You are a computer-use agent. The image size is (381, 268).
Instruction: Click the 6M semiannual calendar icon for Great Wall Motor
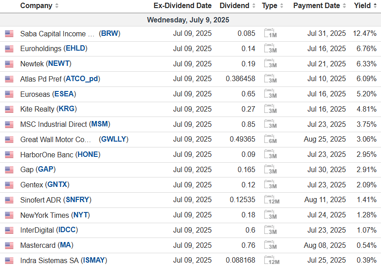(270, 139)
